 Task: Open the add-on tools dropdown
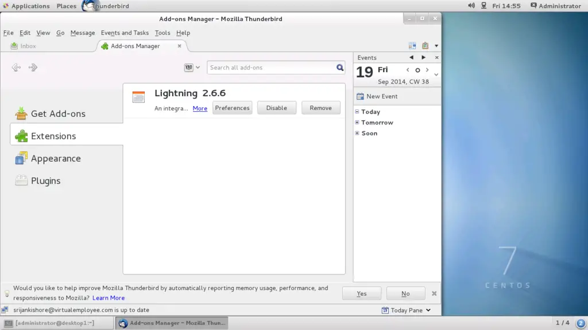click(x=192, y=68)
